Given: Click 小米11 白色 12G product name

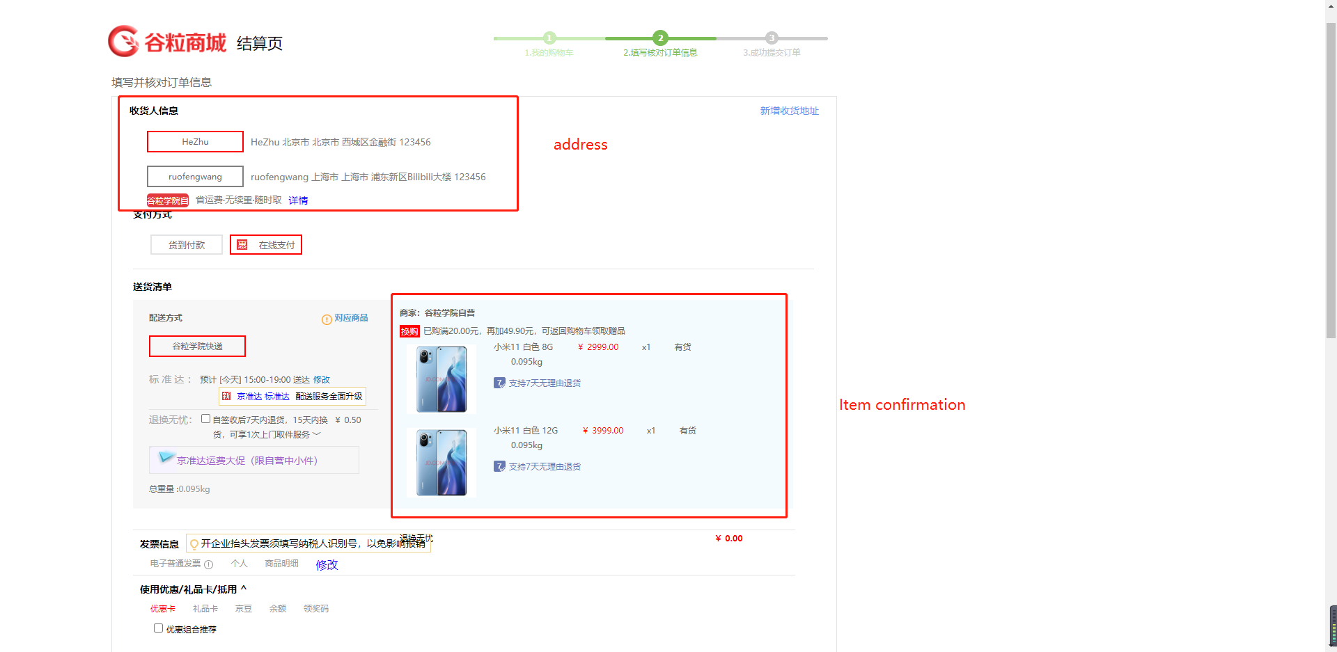Looking at the screenshot, I should pyautogui.click(x=526, y=431).
